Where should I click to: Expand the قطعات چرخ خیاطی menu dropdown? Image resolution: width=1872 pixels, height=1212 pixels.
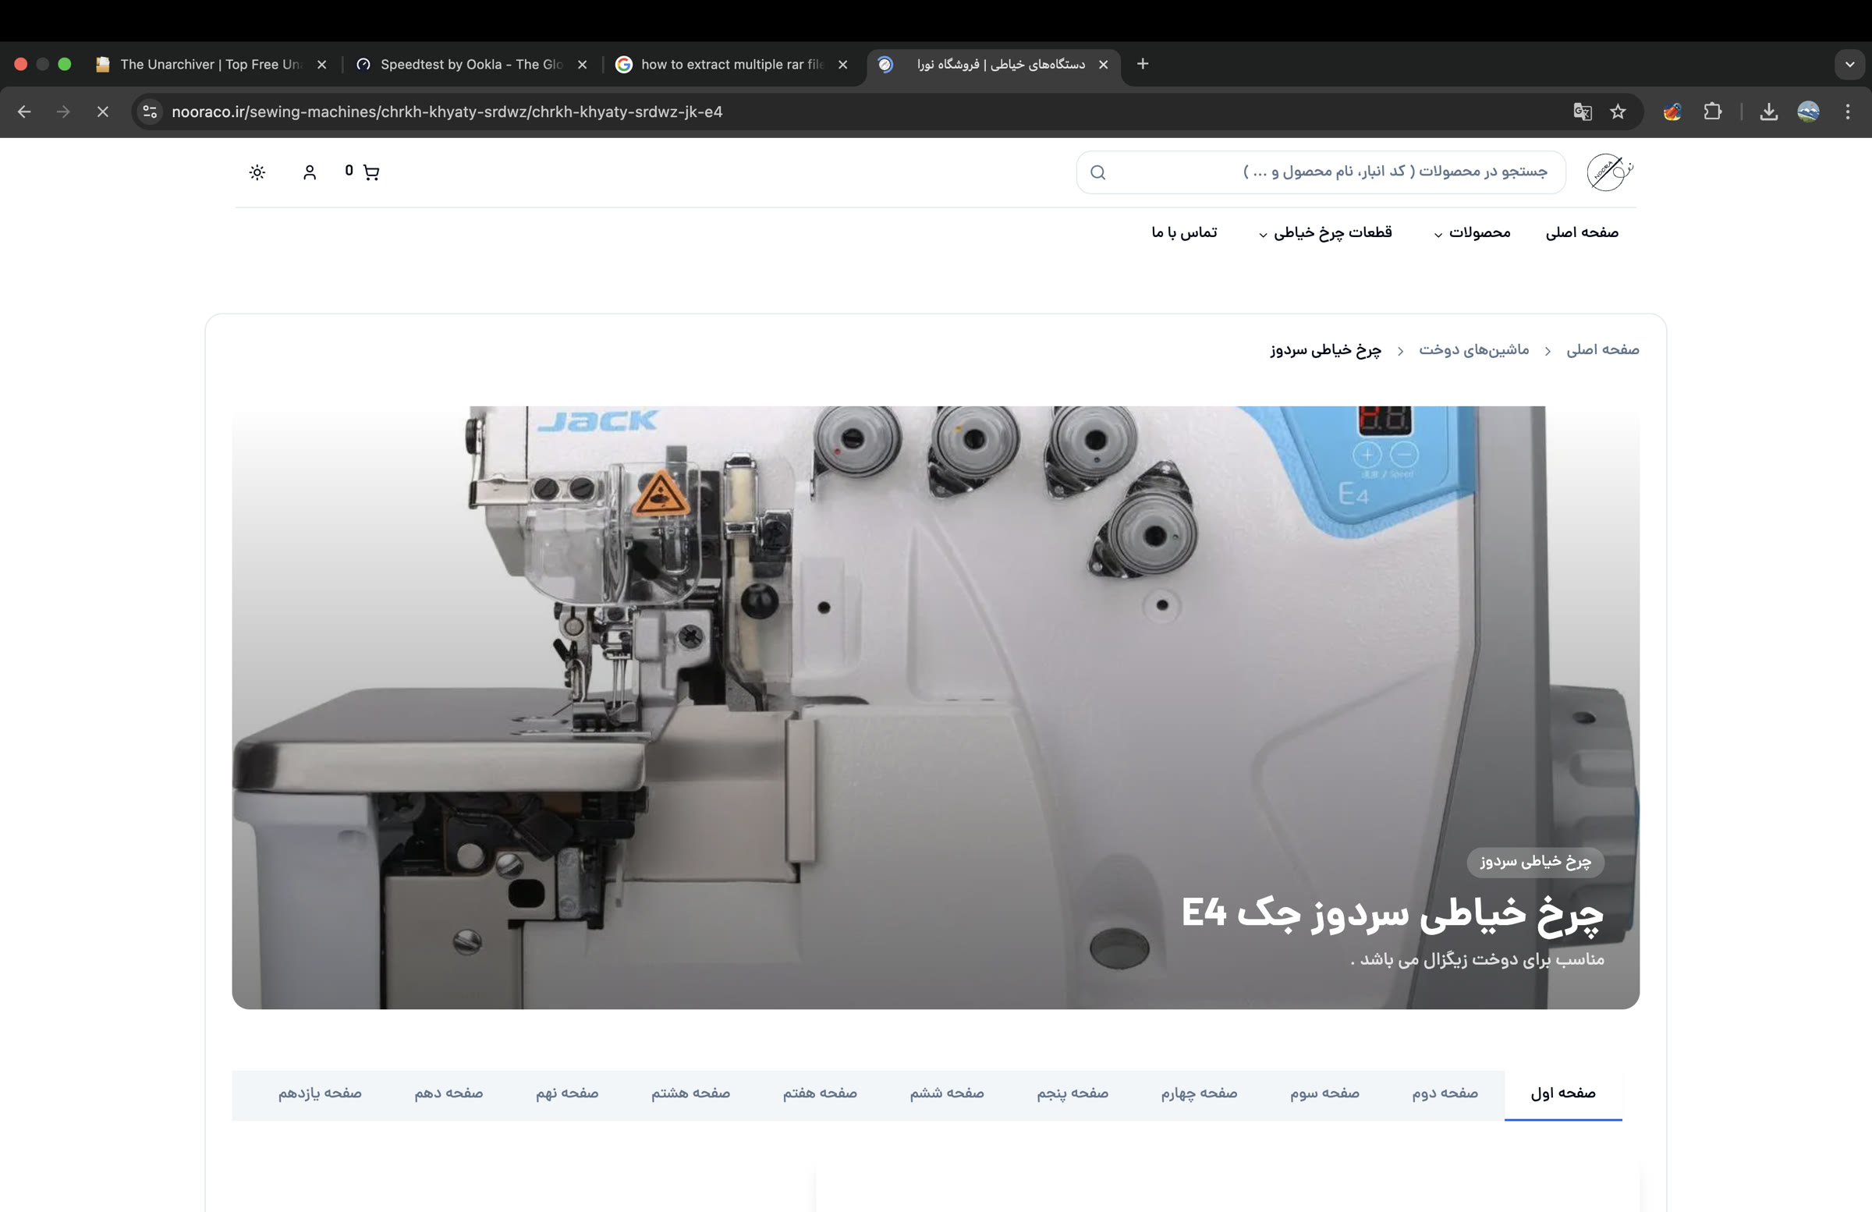pos(1325,232)
